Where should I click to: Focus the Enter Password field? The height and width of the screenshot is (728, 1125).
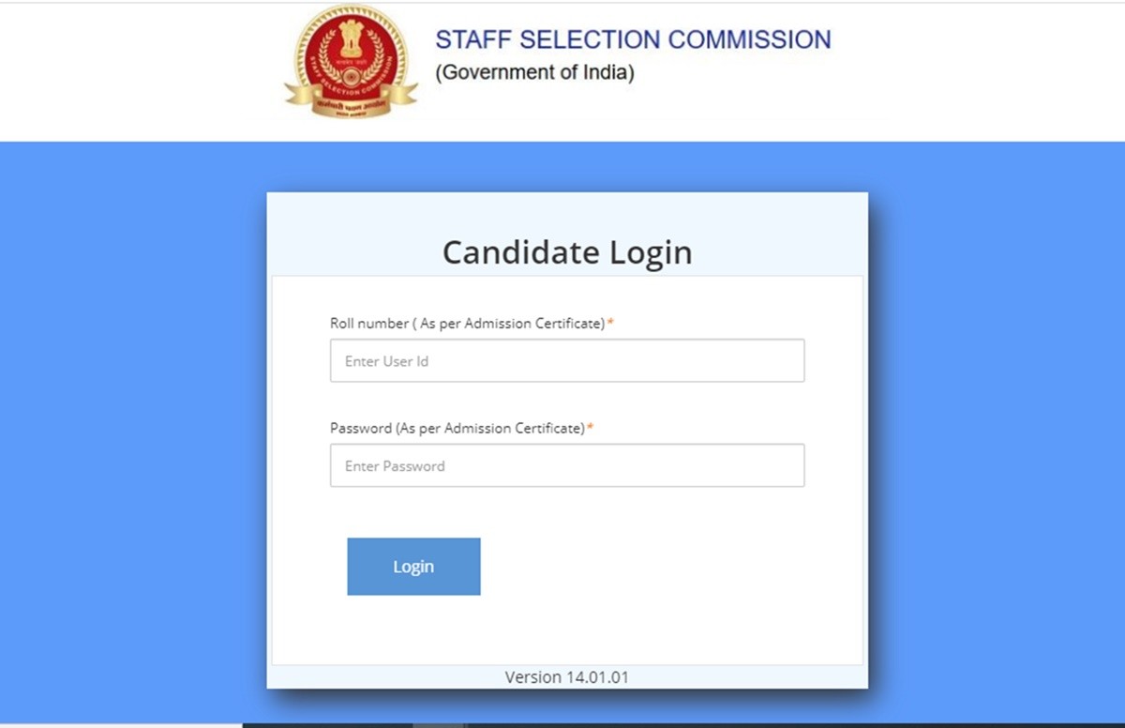[x=566, y=466]
